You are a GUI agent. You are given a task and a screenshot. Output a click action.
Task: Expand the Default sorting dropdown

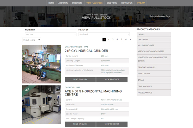pyautogui.click(x=32, y=40)
